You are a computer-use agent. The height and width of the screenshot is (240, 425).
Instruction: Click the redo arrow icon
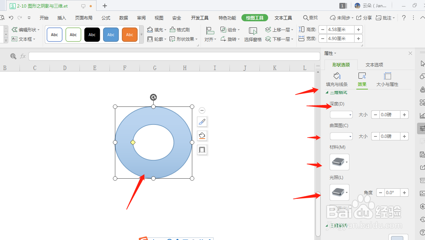pos(20,18)
